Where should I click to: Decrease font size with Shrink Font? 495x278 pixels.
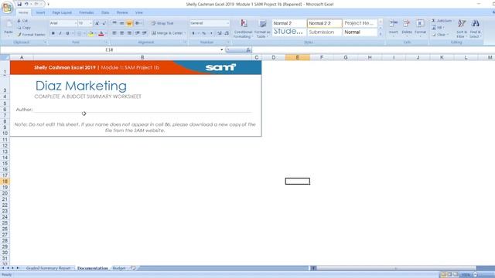(x=104, y=23)
